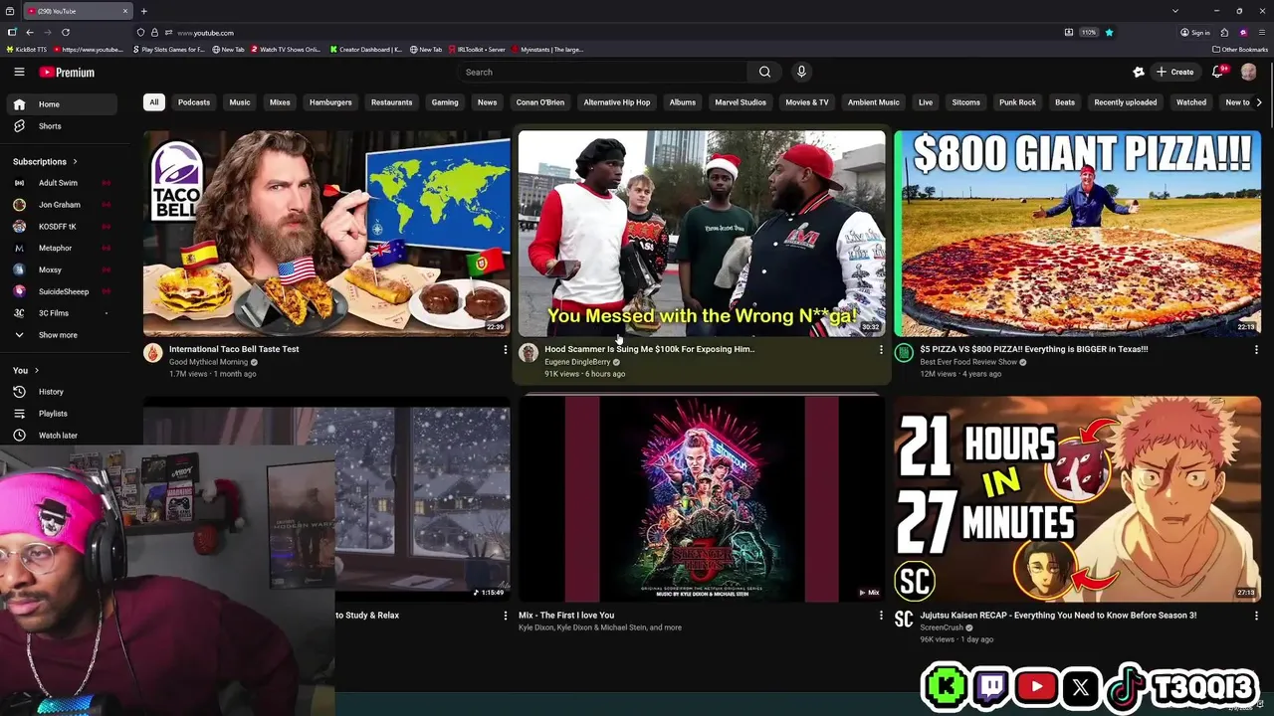Open the account avatar menu
Viewport: 1274px width, 716px height.
pyautogui.click(x=1248, y=72)
